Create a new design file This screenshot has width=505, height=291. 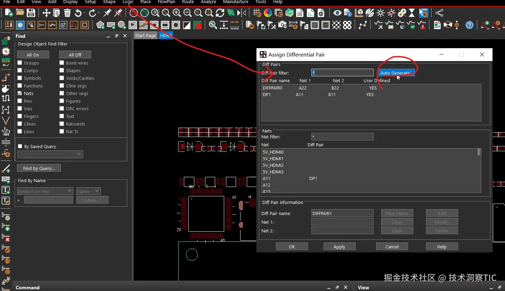coord(9,13)
